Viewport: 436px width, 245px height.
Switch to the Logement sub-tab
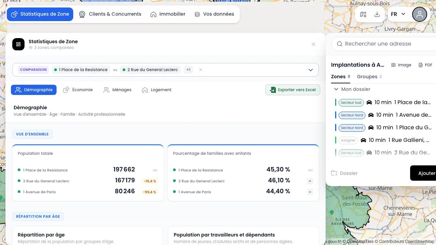click(157, 90)
